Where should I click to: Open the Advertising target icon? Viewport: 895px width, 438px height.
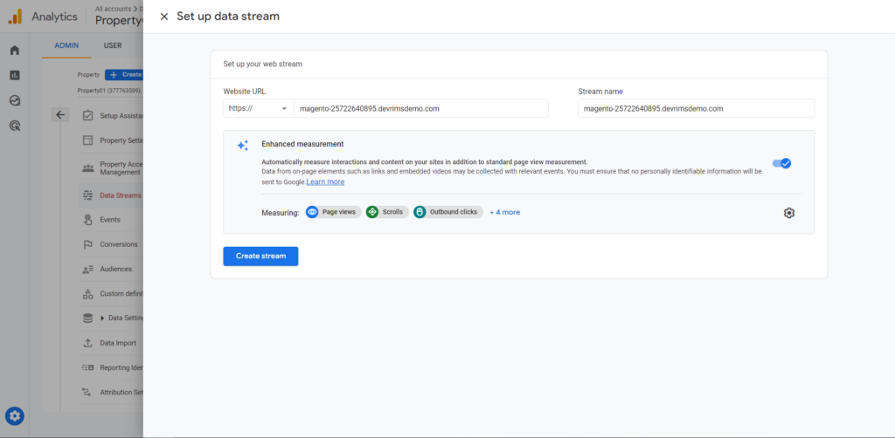(x=16, y=126)
